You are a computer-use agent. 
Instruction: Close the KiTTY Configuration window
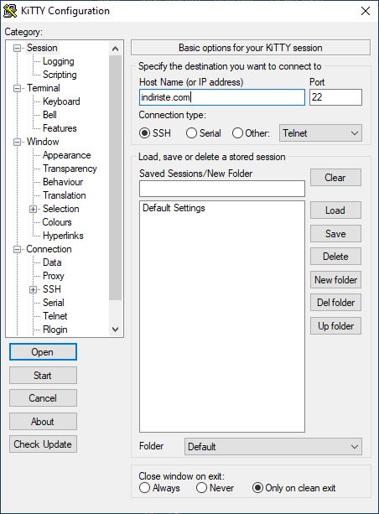click(366, 11)
